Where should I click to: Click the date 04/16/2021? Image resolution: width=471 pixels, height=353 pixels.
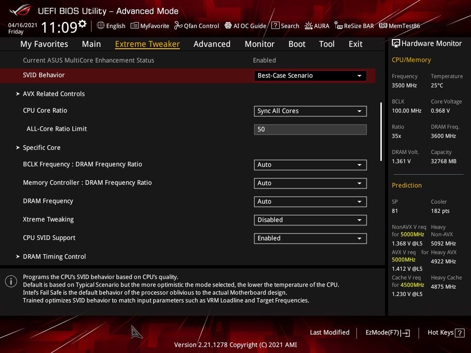click(23, 25)
